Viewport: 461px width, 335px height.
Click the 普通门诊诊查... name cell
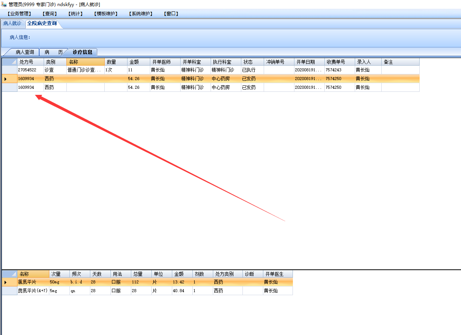tap(85, 70)
